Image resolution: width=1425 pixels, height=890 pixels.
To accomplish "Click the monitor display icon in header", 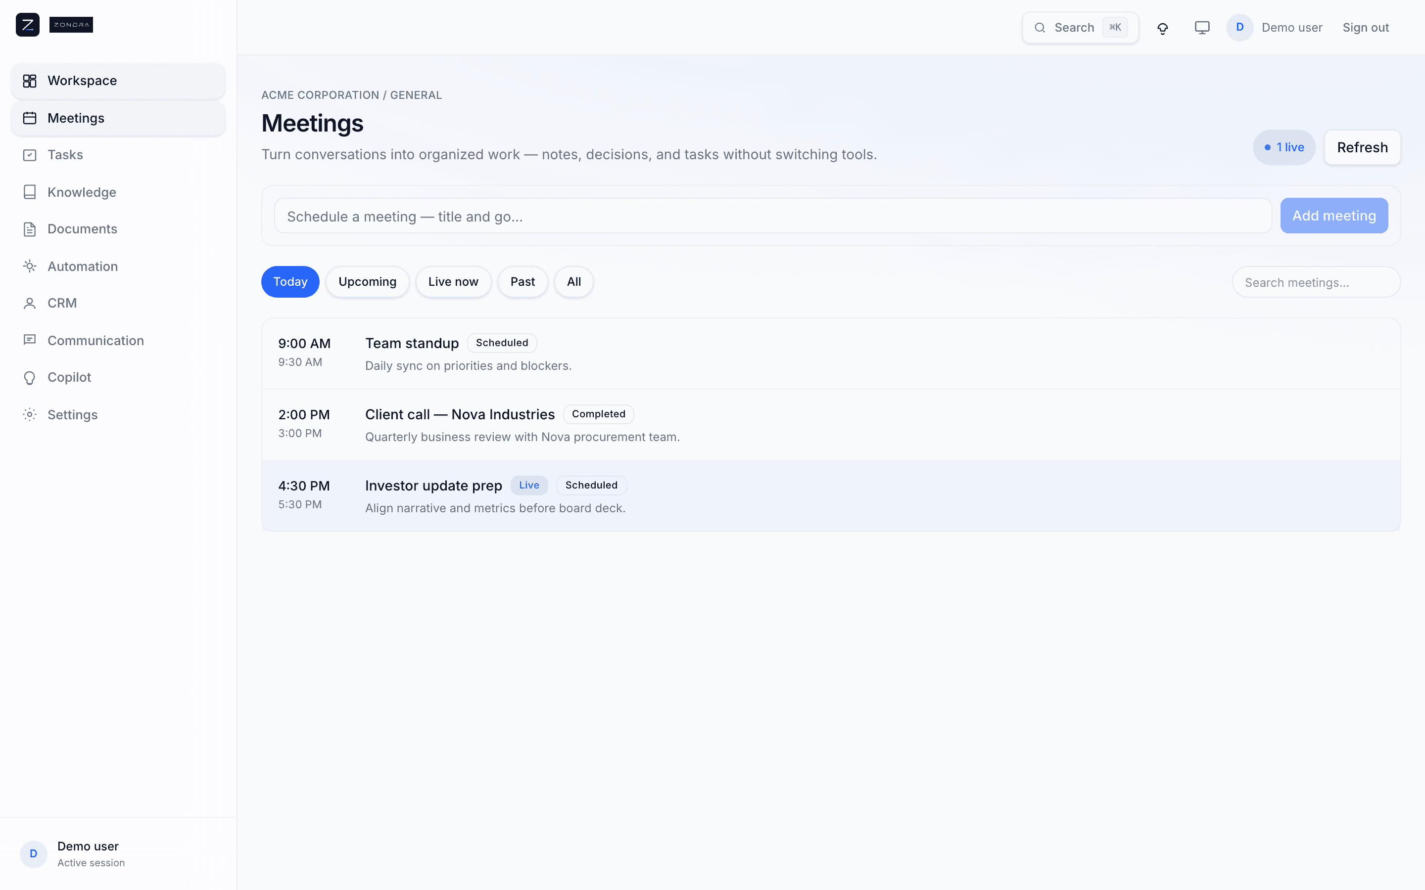I will click(1202, 28).
